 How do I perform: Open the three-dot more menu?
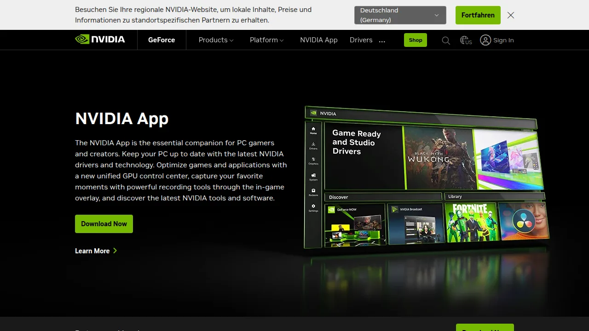pos(382,40)
